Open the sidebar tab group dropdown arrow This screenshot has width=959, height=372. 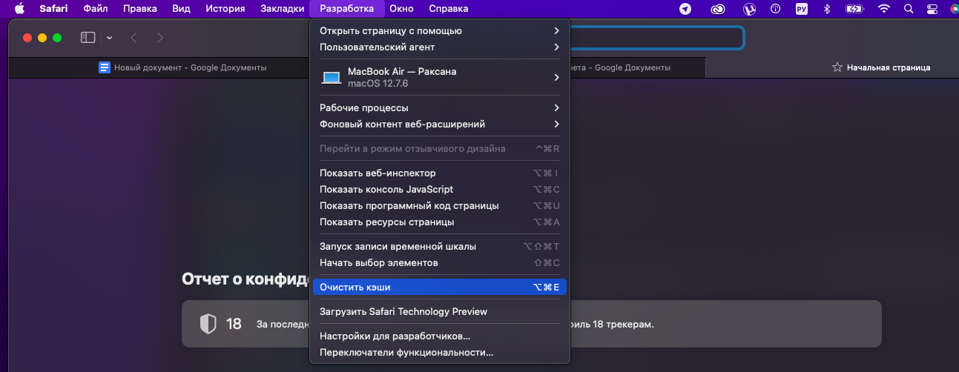tap(110, 38)
